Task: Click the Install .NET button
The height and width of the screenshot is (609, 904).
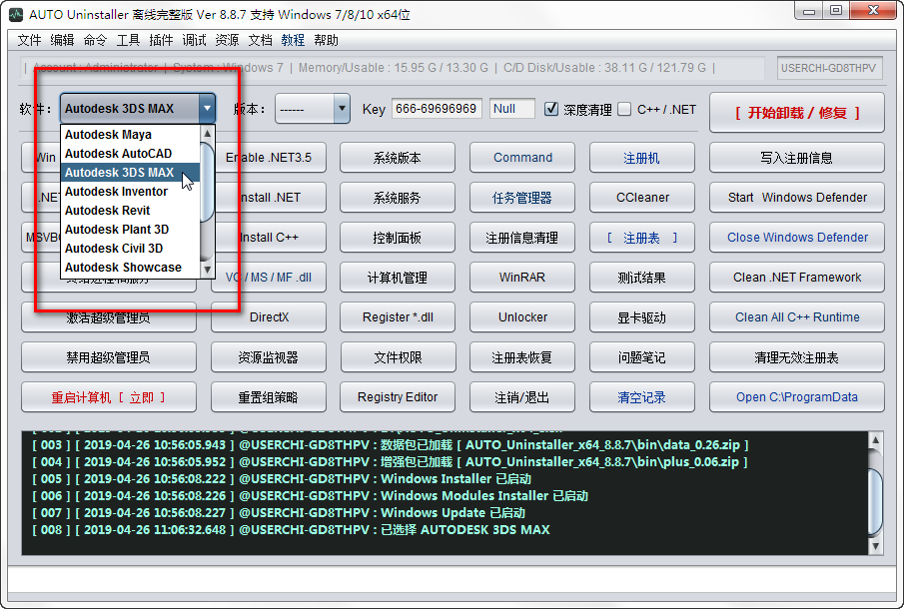Action: pyautogui.click(x=270, y=197)
